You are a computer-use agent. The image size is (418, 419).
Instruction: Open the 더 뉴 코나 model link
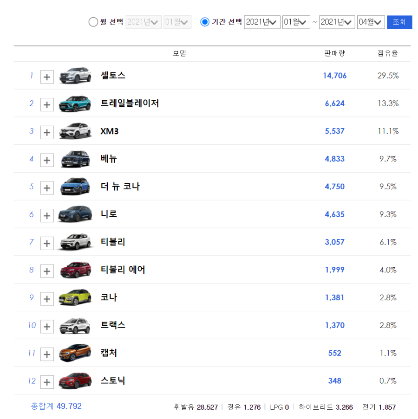click(x=120, y=187)
